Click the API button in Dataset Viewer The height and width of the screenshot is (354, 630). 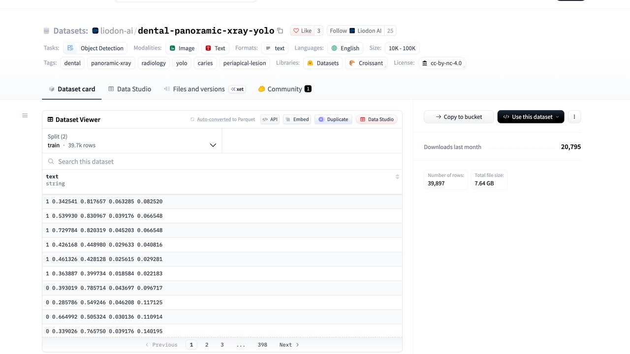270,119
